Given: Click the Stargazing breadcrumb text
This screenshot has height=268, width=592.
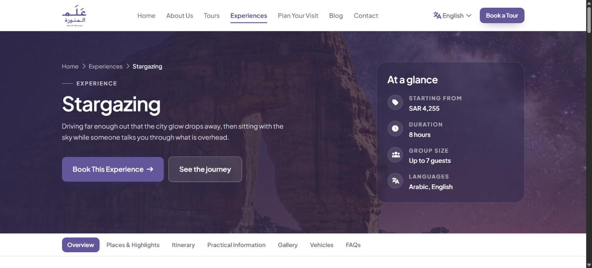Looking at the screenshot, I should pyautogui.click(x=147, y=66).
